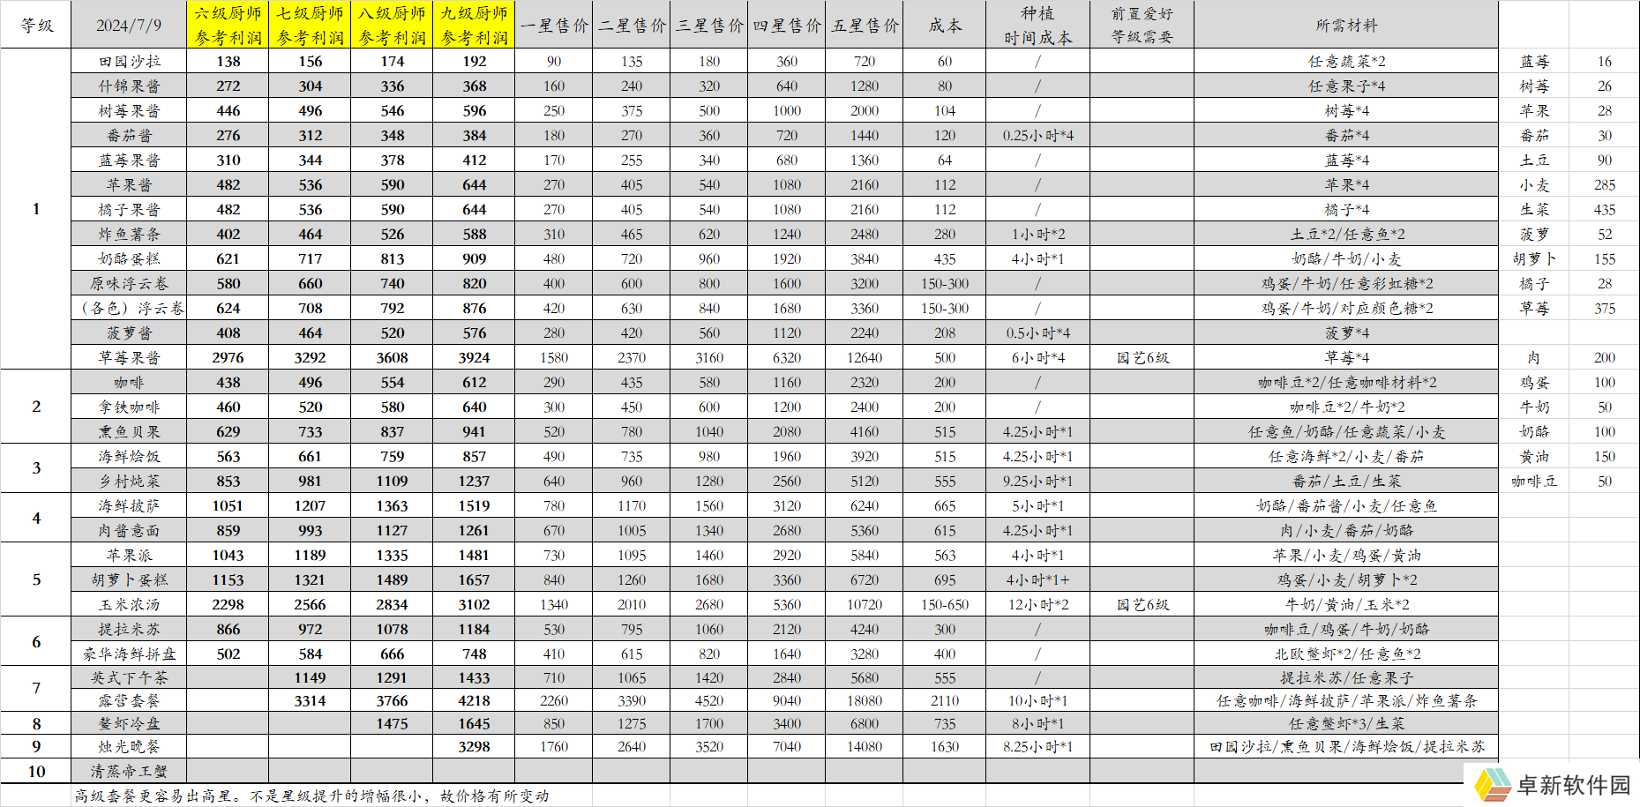Select 园艺6级 in the 草莓果酱 row
The width and height of the screenshot is (1640, 807).
(x=1142, y=357)
